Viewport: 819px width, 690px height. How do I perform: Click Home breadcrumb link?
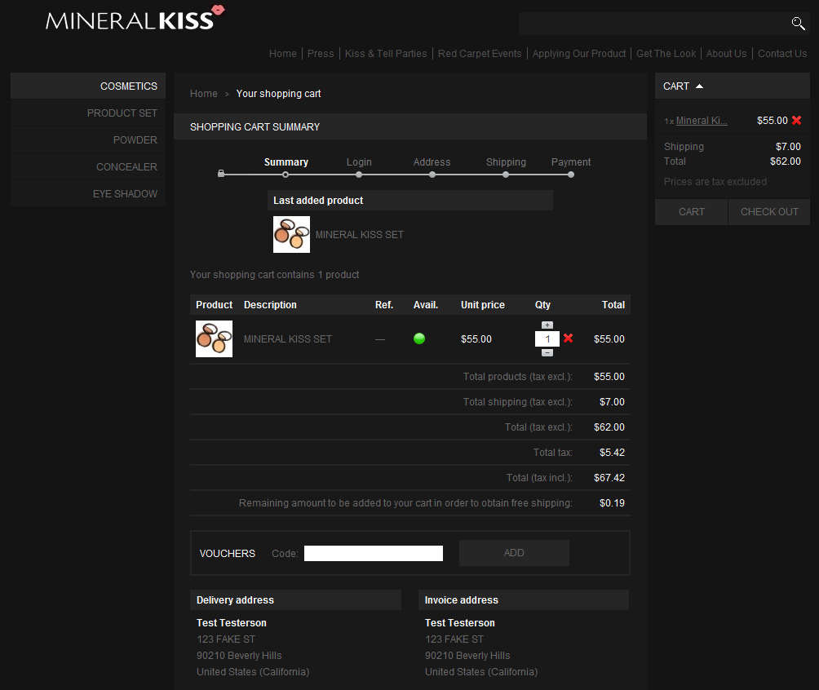coord(204,94)
